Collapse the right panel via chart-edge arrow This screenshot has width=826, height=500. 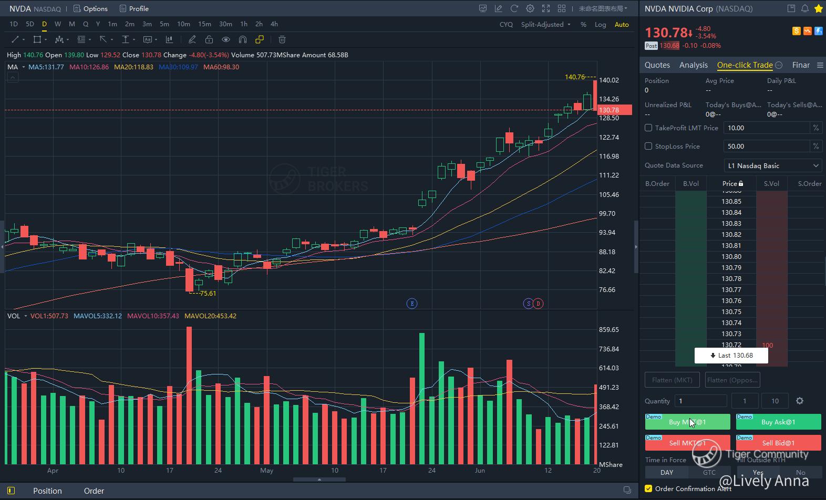click(636, 247)
